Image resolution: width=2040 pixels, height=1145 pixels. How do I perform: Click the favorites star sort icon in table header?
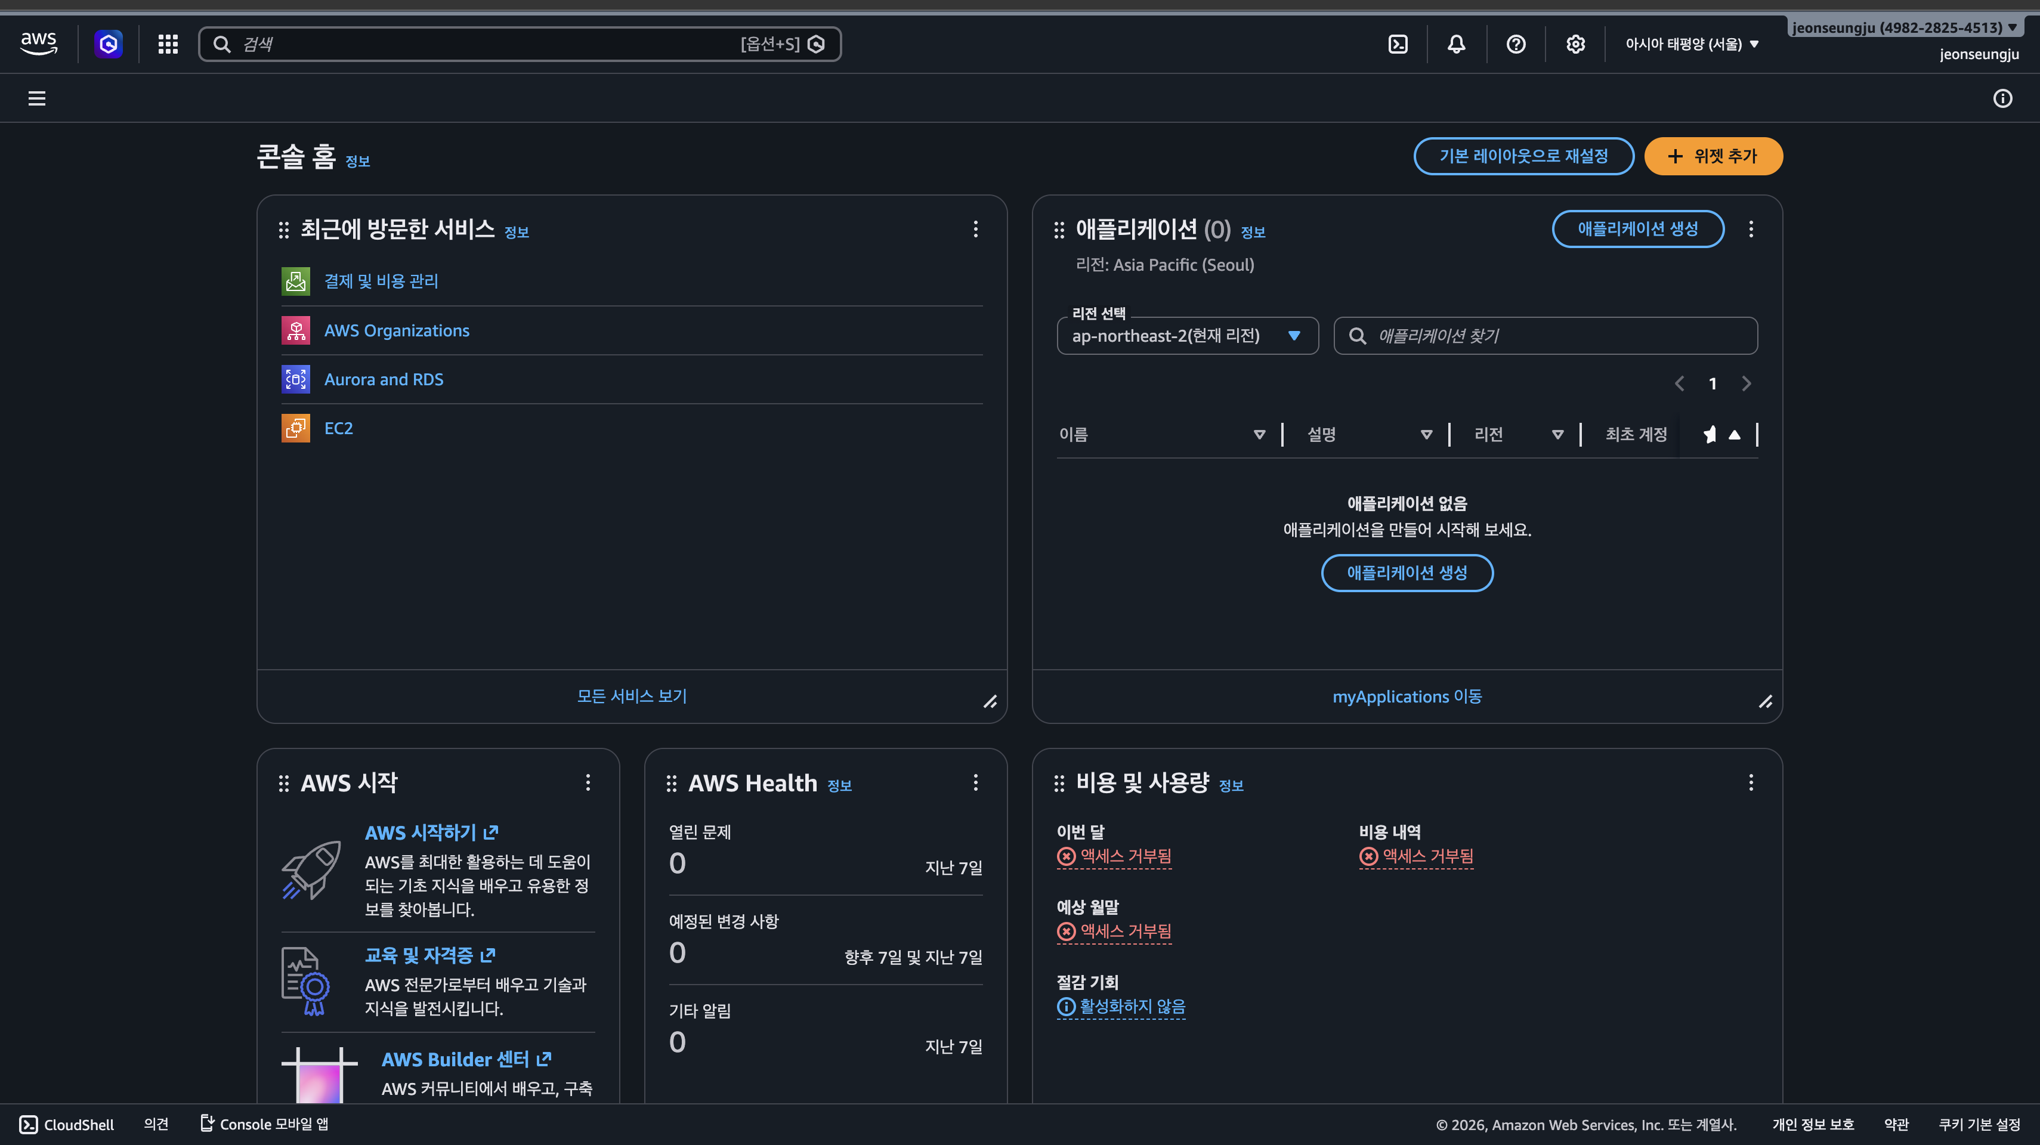[1710, 434]
